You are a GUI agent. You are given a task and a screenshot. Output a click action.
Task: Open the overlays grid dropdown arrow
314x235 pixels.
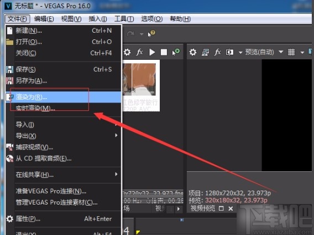(302, 53)
